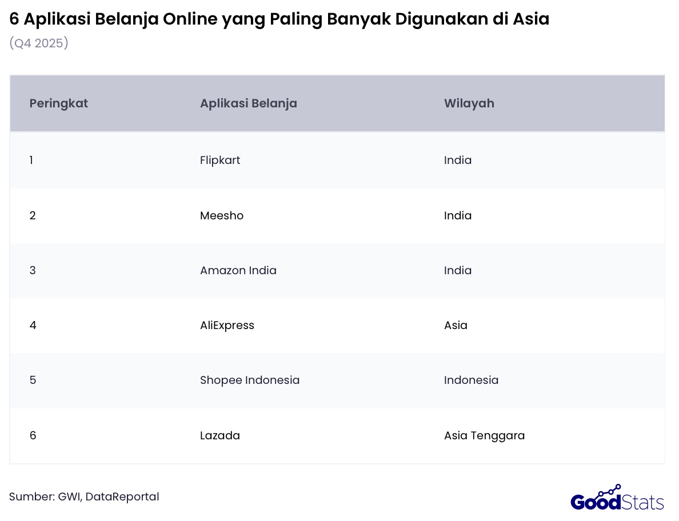The height and width of the screenshot is (521, 679).
Task: Click the rank 3 cell in the Amazon India row
Action: click(x=33, y=270)
